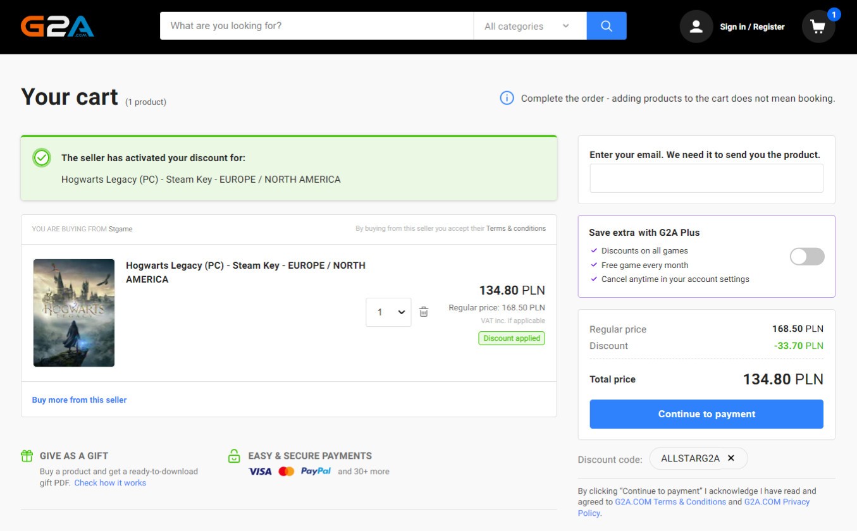Click 'Cancel anytime in your account settings' text
This screenshot has width=857, height=531.
point(675,279)
